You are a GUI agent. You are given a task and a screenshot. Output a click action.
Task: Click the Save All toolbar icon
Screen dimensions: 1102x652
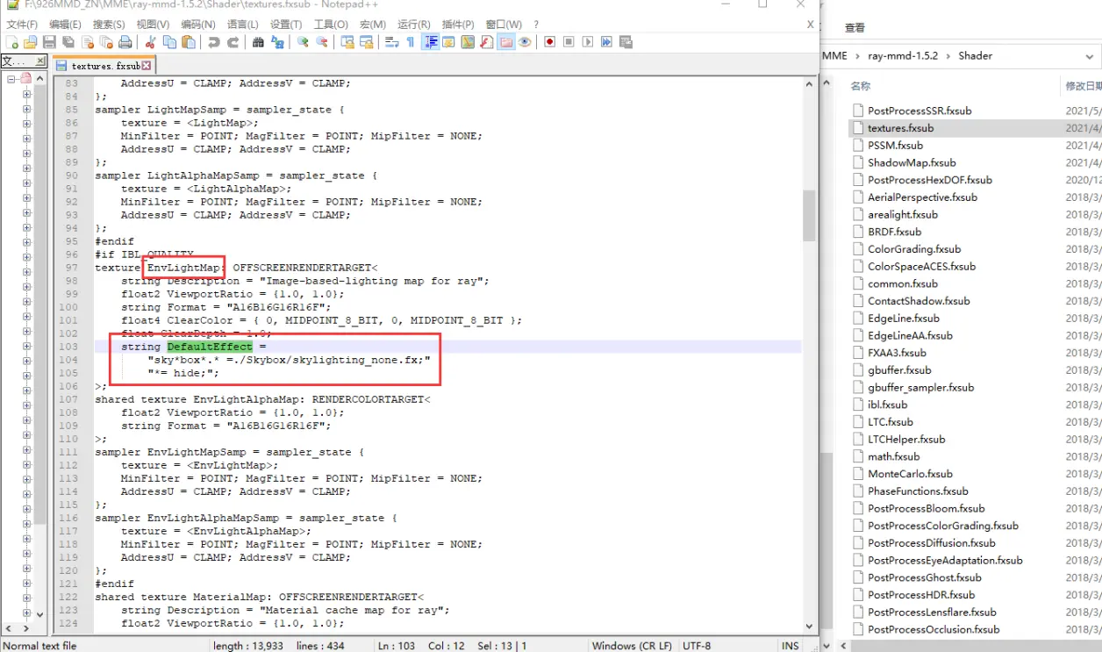[x=68, y=42]
